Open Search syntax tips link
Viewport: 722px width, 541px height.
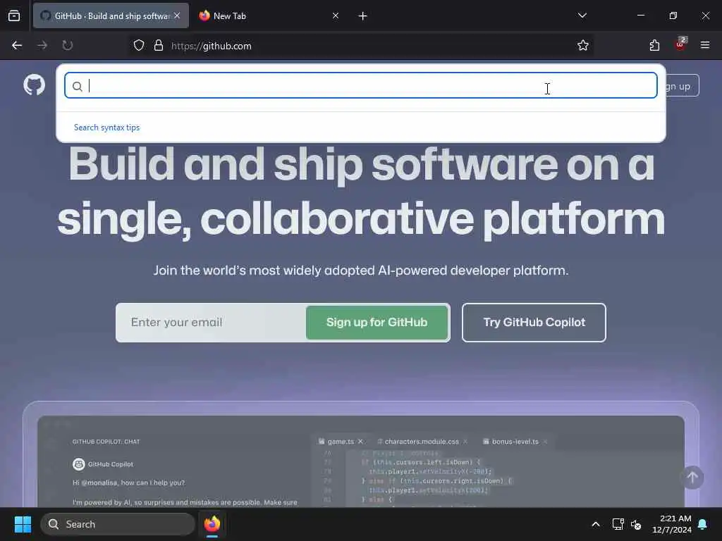click(x=107, y=128)
